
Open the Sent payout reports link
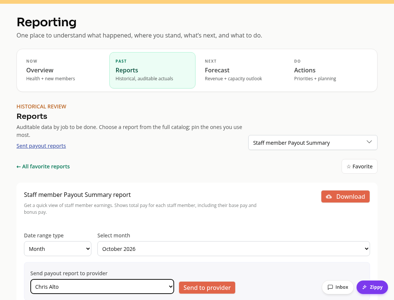tap(41, 146)
